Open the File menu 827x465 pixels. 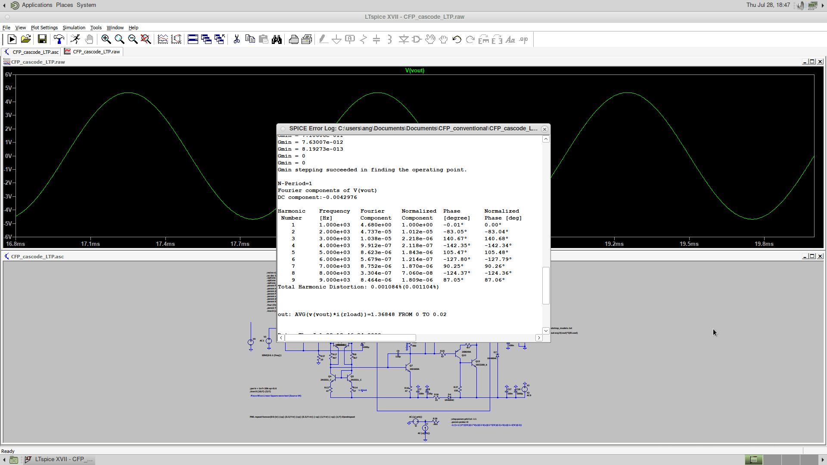point(6,28)
